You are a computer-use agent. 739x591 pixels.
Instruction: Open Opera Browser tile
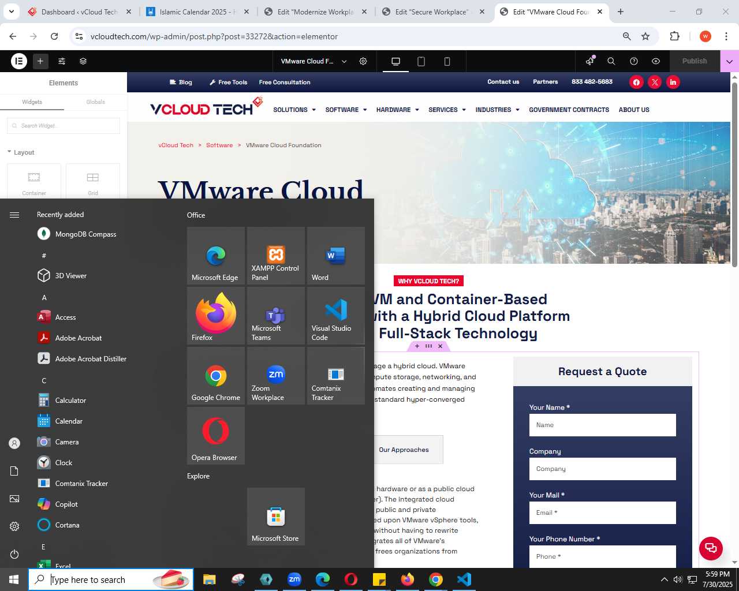[216, 436]
